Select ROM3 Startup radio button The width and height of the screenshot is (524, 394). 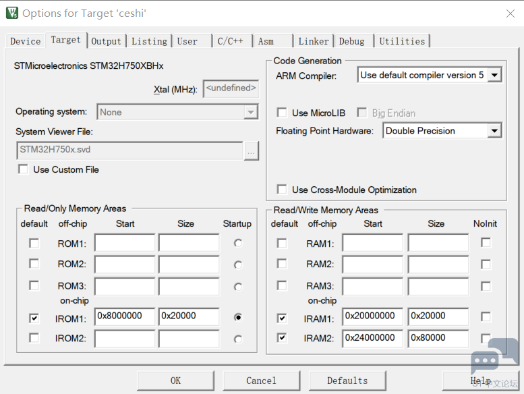coord(238,287)
